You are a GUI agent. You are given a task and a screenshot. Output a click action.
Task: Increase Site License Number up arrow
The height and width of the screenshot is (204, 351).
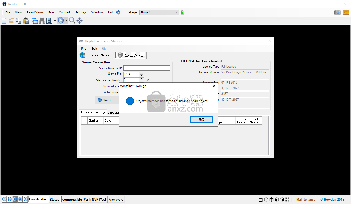tap(142, 79)
